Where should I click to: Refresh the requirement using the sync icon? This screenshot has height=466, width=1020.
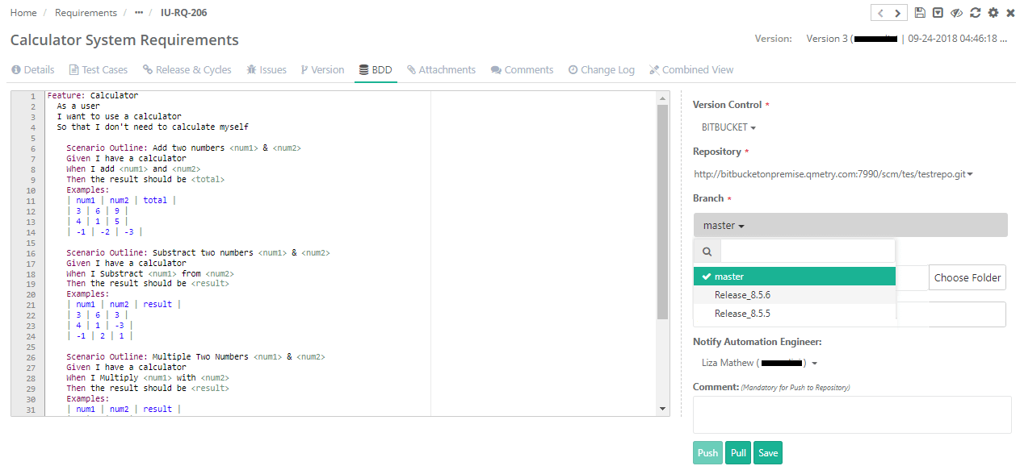click(x=975, y=12)
